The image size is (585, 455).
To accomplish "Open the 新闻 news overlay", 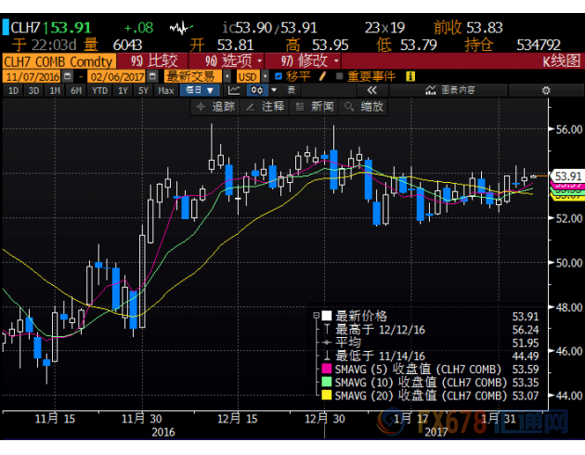I will 316,107.
